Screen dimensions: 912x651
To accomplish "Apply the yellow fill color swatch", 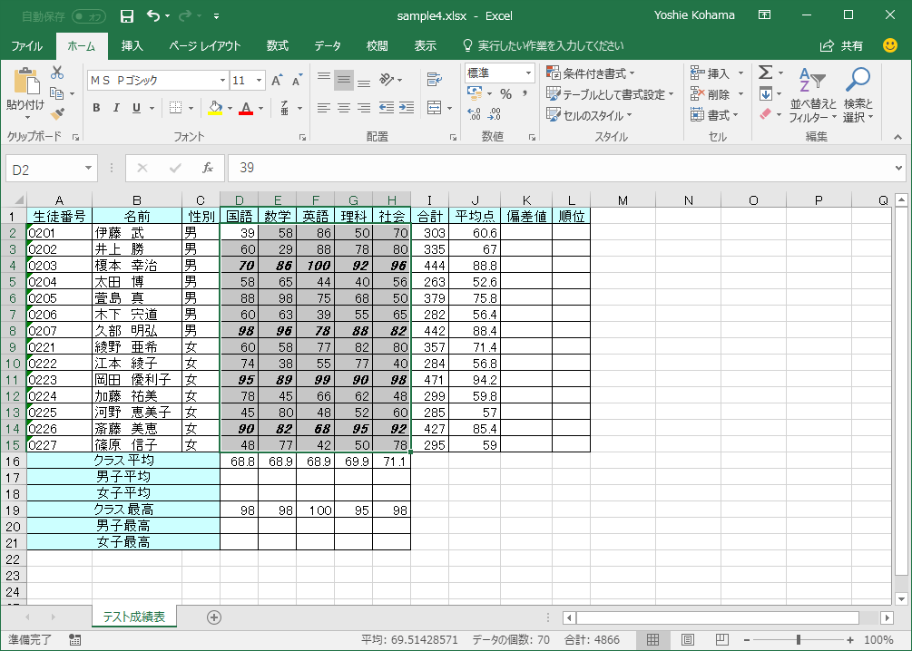I will [215, 108].
